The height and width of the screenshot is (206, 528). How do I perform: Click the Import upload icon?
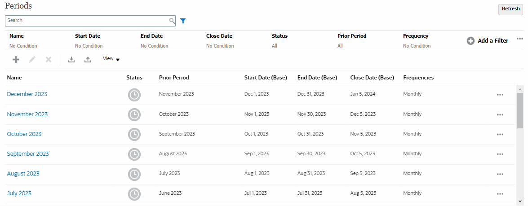[88, 59]
